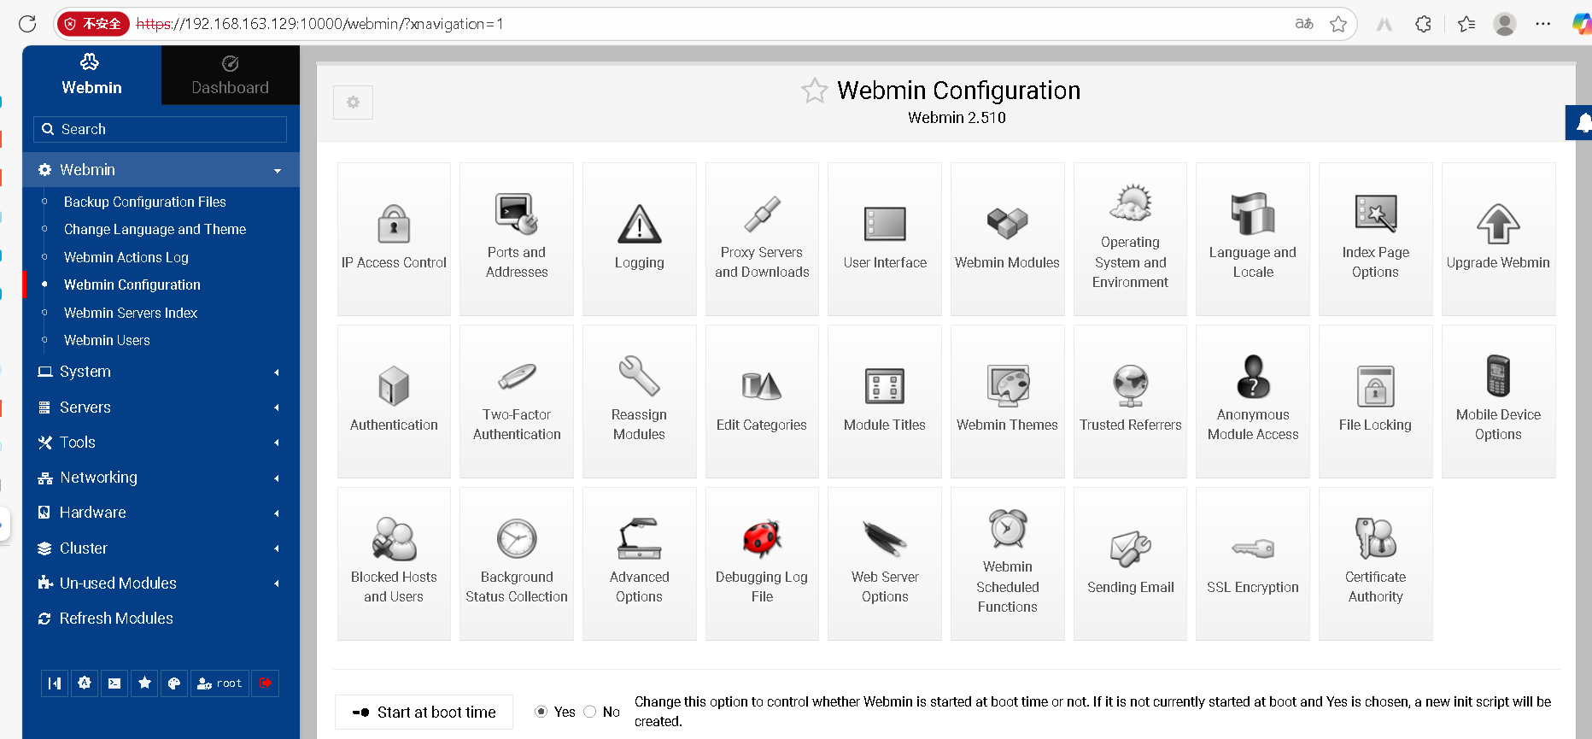This screenshot has height=739, width=1592.
Task: Open Webmin Users
Action: [107, 340]
